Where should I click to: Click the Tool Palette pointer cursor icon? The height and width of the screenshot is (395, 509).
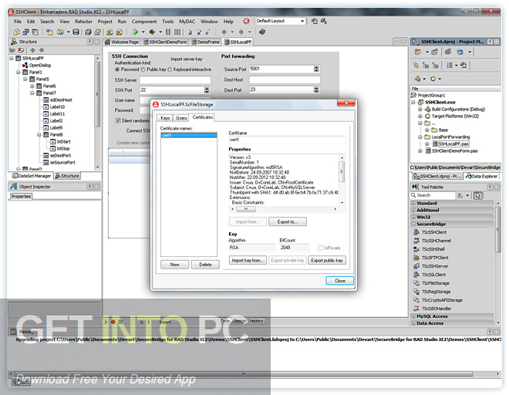coord(478,195)
